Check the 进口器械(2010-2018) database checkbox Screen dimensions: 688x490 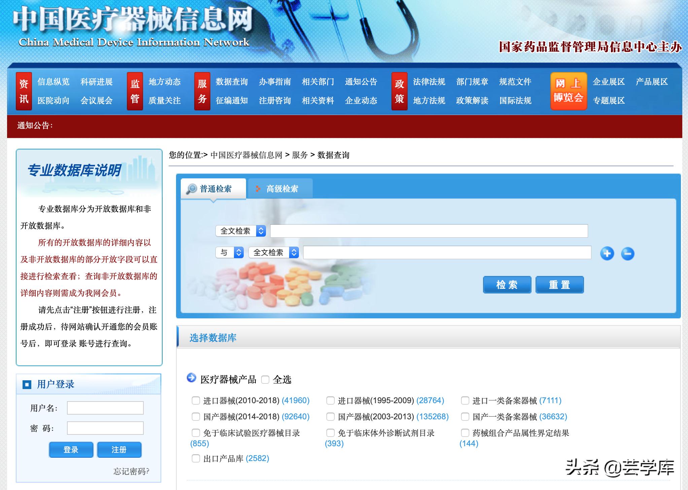point(196,400)
